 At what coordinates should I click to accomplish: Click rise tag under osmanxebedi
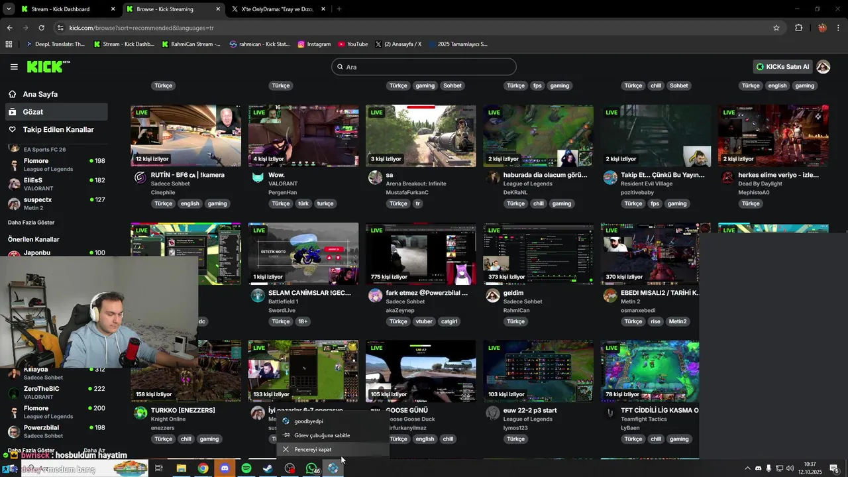coord(655,321)
